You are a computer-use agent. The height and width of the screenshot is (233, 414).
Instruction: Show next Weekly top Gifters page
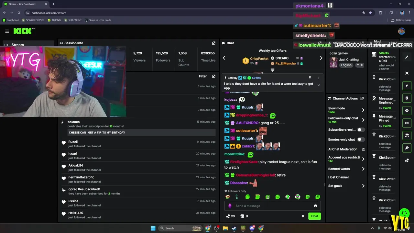[x=321, y=58]
